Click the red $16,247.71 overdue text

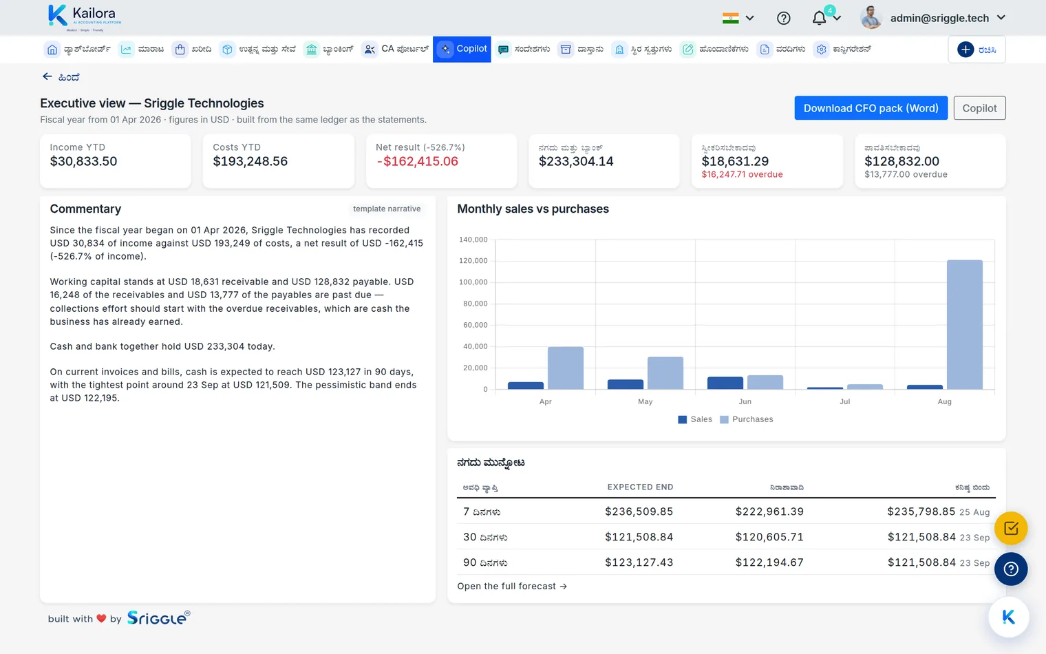pos(742,175)
